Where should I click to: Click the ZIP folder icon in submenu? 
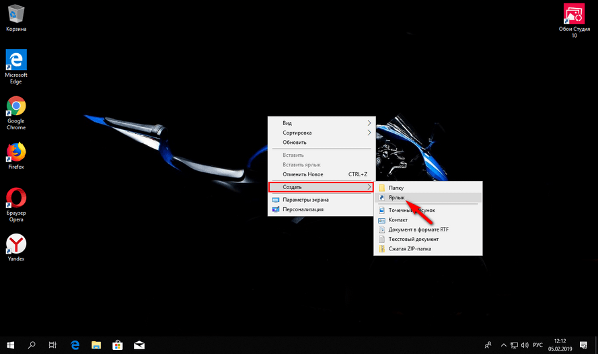pyautogui.click(x=382, y=249)
